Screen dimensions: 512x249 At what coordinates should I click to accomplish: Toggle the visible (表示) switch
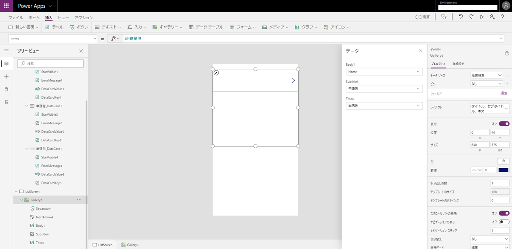504,124
